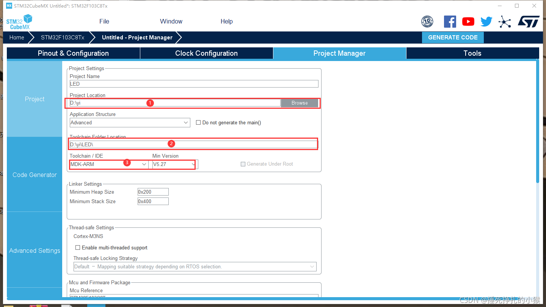This screenshot has height=307, width=546.
Task: Open Min Version dropdown
Action: point(174,164)
